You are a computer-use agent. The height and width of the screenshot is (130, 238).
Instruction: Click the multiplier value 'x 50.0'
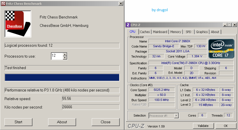coord(162,95)
